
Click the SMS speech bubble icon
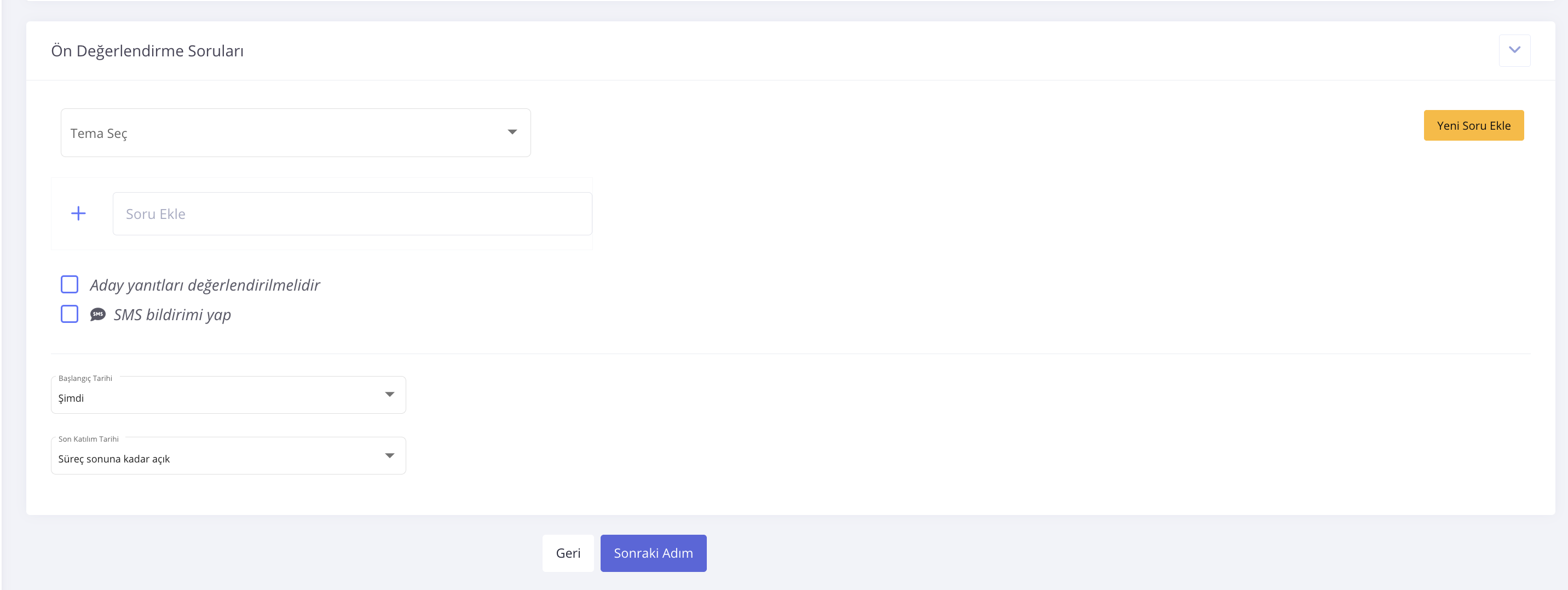tap(98, 315)
